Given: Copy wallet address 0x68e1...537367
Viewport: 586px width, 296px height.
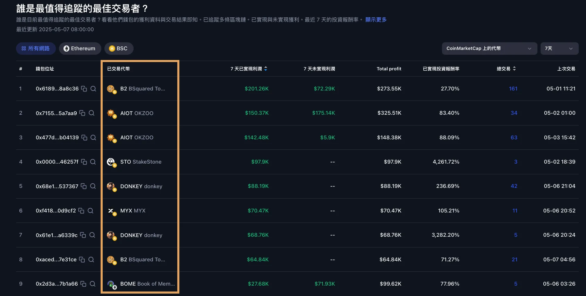Looking at the screenshot, I should coord(84,186).
